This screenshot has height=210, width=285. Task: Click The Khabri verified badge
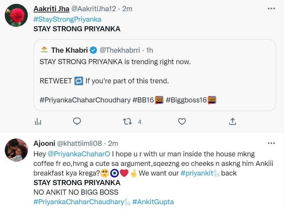93,50
